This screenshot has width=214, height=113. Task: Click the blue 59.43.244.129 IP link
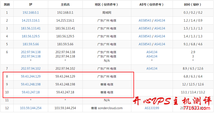pos(31,77)
